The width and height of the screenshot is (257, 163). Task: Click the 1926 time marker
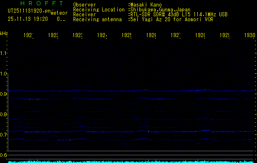tap(152, 35)
